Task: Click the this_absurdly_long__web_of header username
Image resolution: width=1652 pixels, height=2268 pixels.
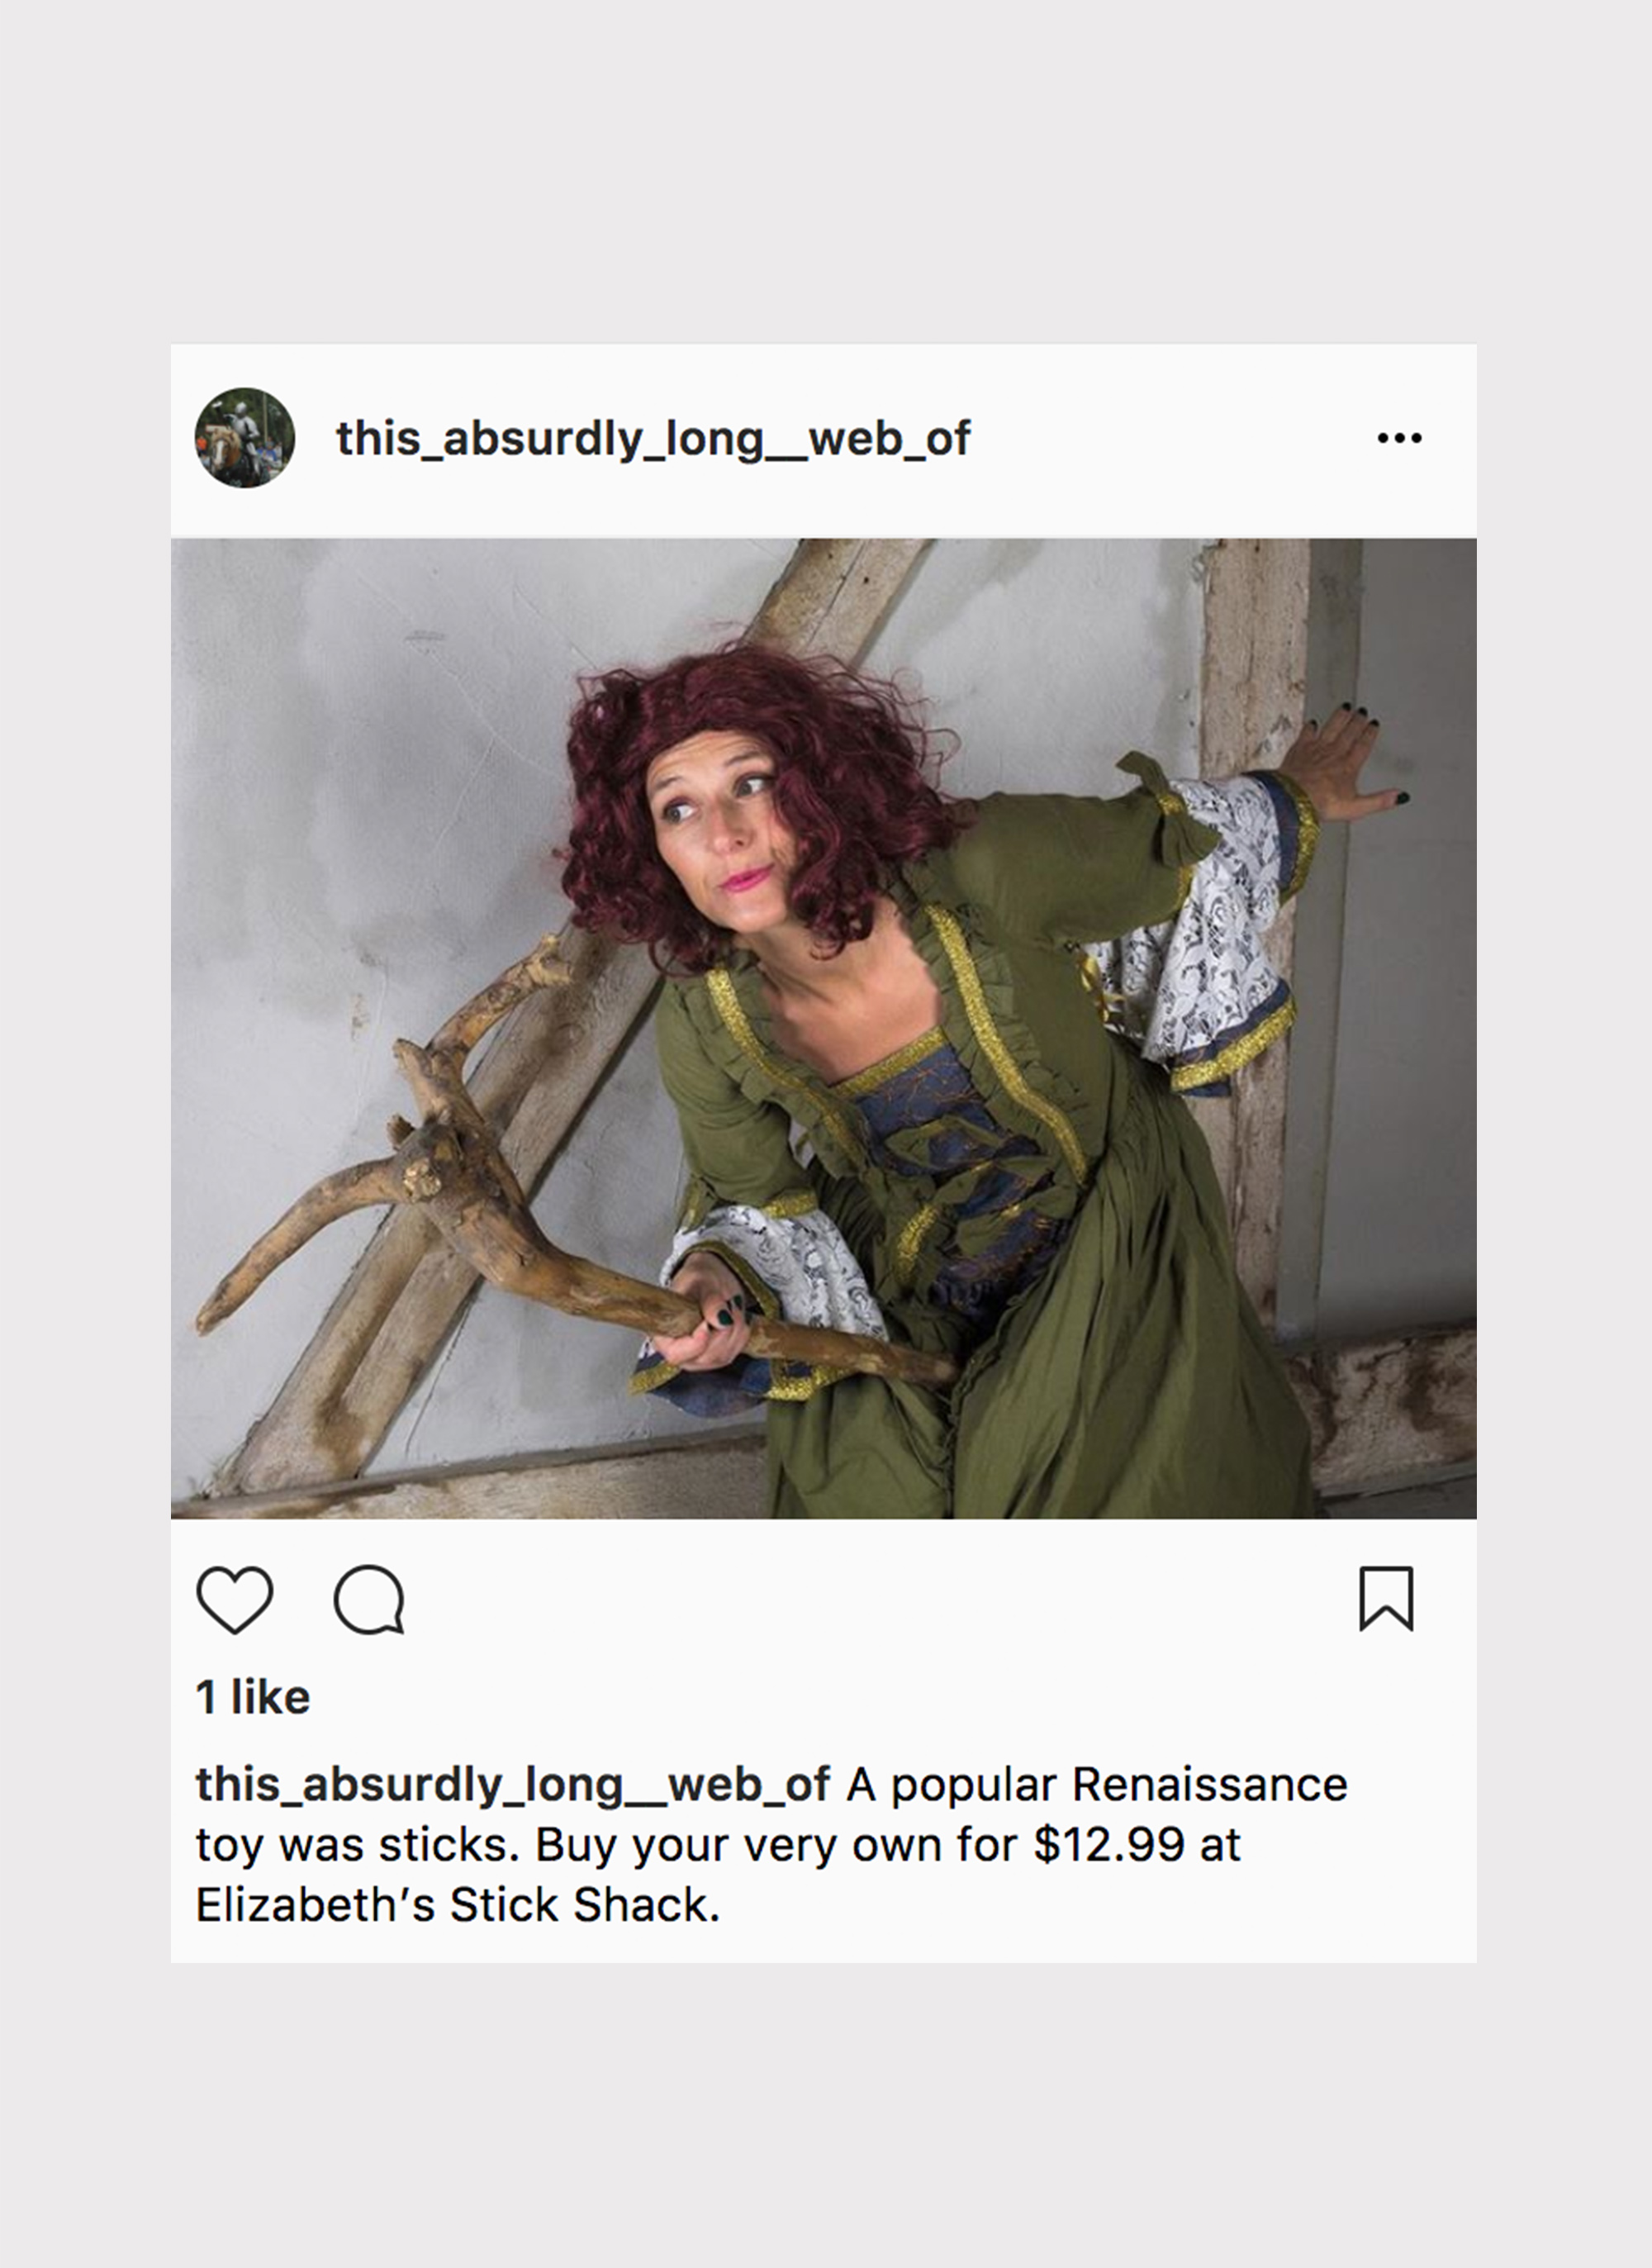Action: coord(653,439)
